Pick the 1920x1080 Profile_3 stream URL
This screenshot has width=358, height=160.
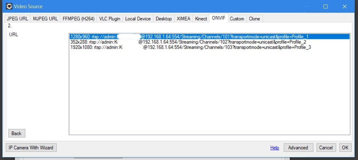190,47
